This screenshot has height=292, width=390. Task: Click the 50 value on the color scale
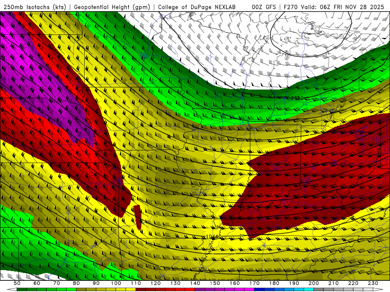pyautogui.click(x=17, y=283)
